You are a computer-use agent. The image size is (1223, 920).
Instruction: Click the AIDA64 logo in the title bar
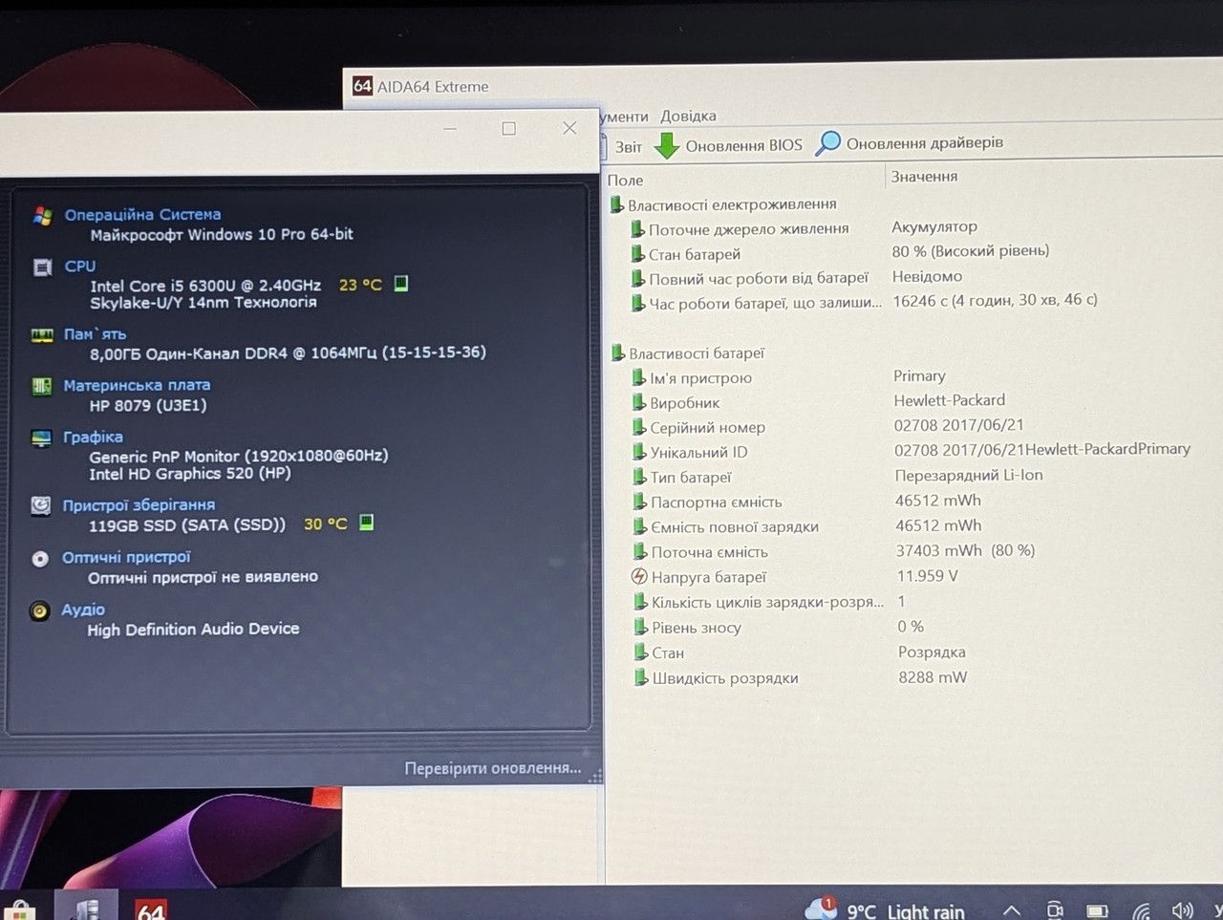click(362, 86)
